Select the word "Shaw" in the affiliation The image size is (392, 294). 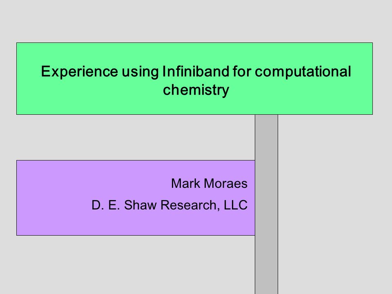coord(140,205)
